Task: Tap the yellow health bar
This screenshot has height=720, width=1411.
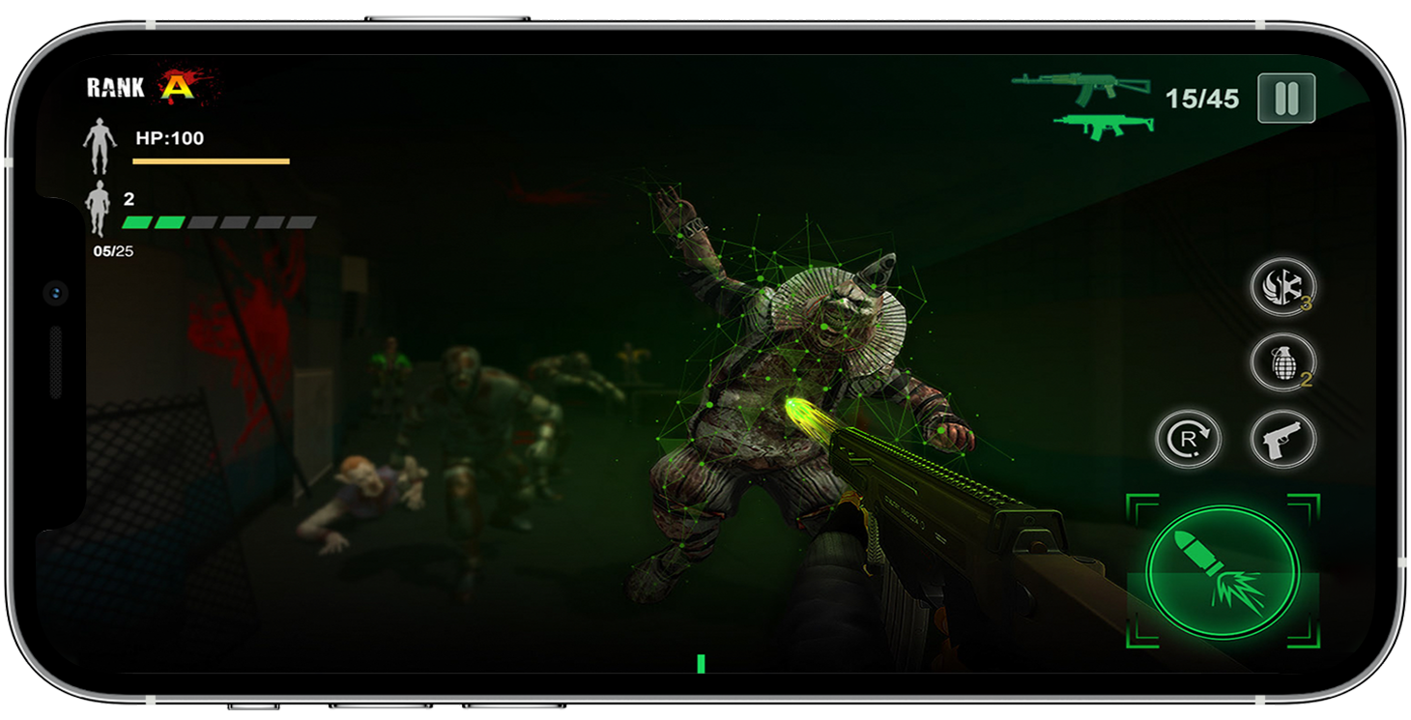Action: coord(211,161)
